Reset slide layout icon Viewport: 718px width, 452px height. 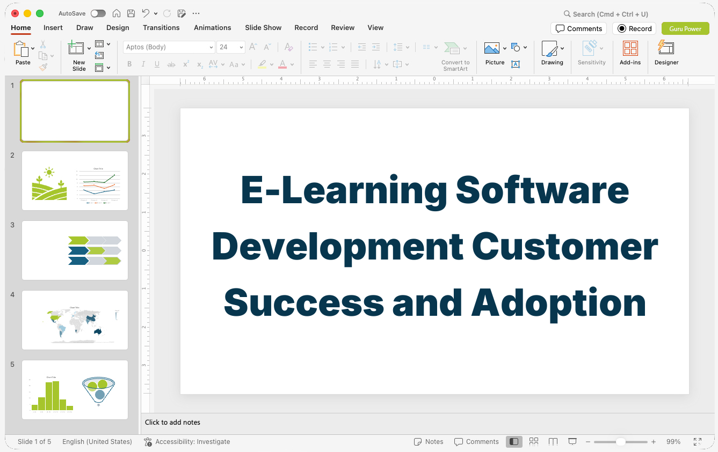point(99,55)
